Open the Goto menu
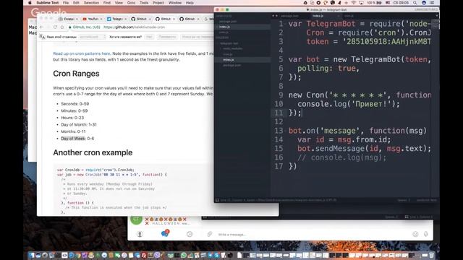The width and height of the screenshot is (463, 260). tap(131, 3)
